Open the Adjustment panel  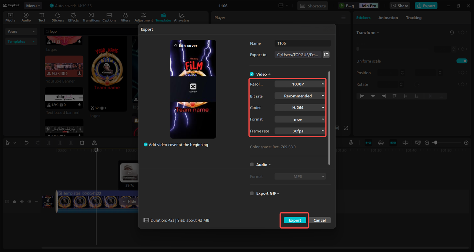(144, 17)
